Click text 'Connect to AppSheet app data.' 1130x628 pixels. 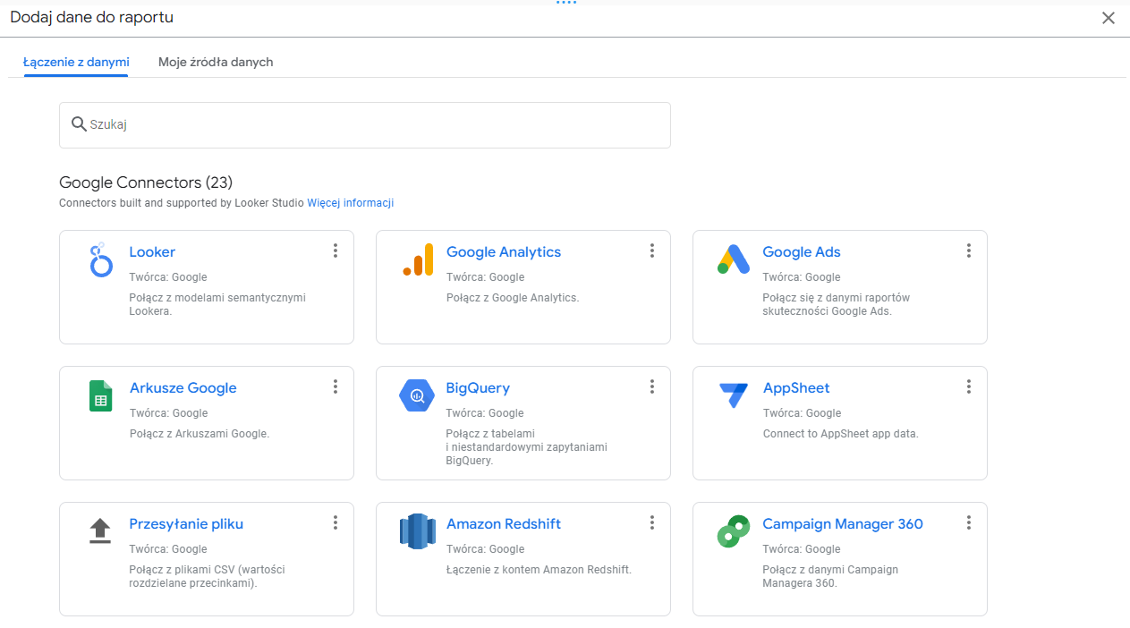[x=841, y=434]
